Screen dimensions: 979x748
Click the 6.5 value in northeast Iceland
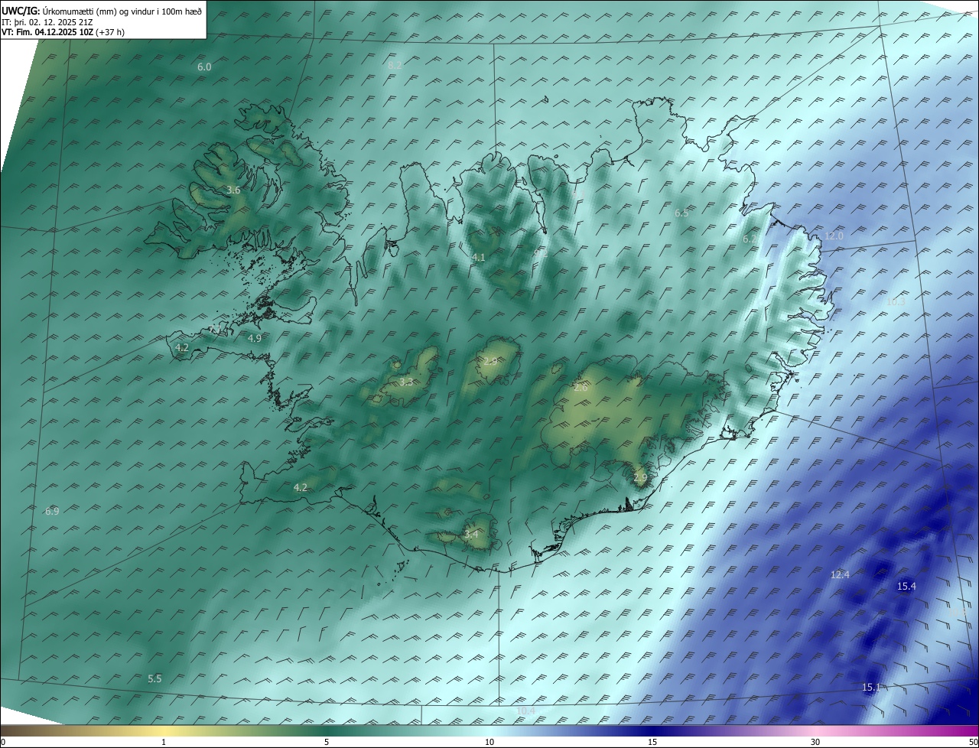pos(681,213)
